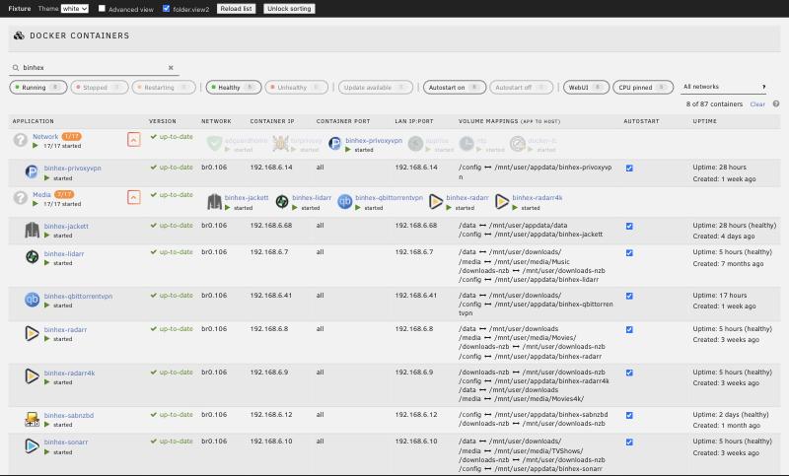This screenshot has height=476, width=789.
Task: Click the binhex-lidarr row container icon
Action: click(x=33, y=257)
